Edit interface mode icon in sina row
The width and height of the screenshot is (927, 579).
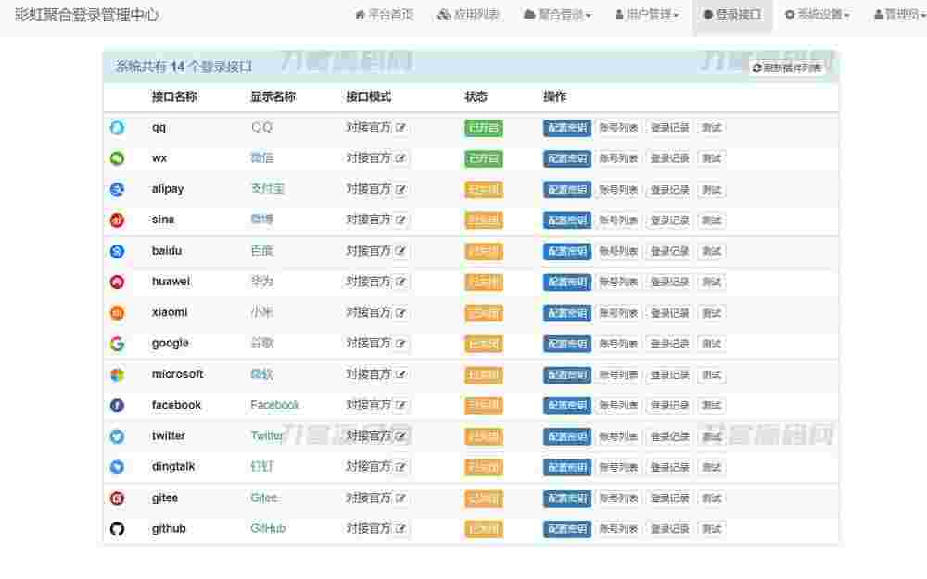400,220
